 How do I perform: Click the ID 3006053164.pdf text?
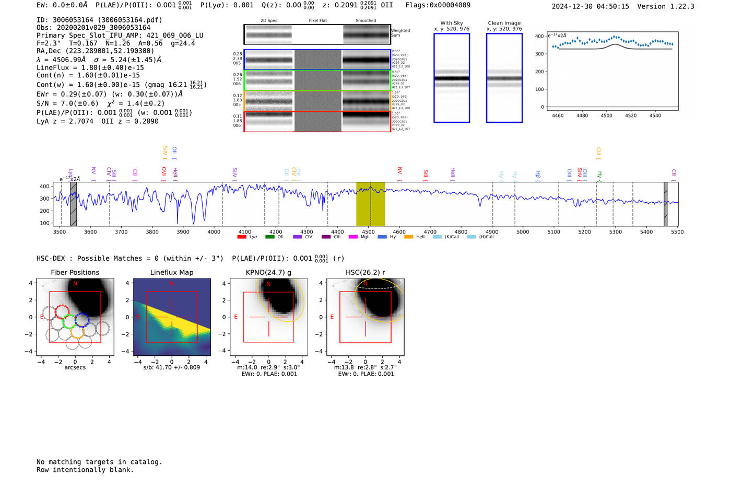pyautogui.click(x=99, y=20)
